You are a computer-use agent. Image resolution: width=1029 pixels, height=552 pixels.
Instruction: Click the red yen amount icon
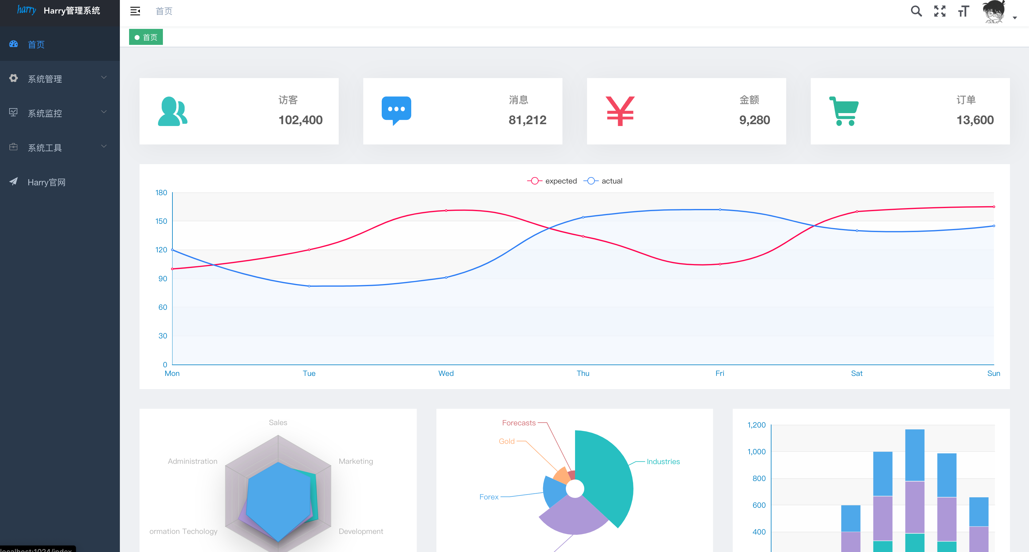[620, 112]
